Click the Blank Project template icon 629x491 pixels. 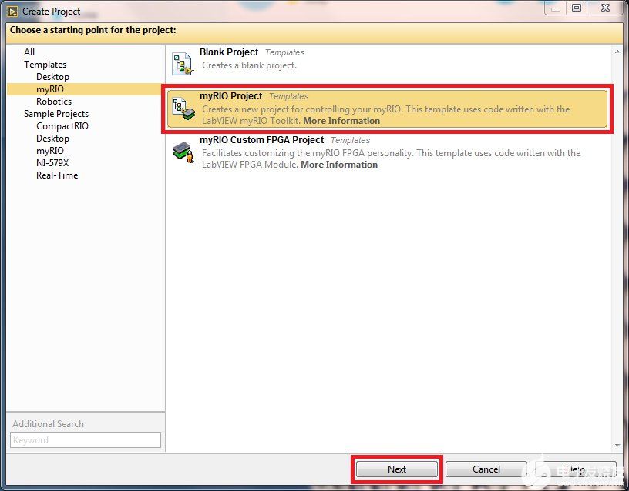point(183,64)
